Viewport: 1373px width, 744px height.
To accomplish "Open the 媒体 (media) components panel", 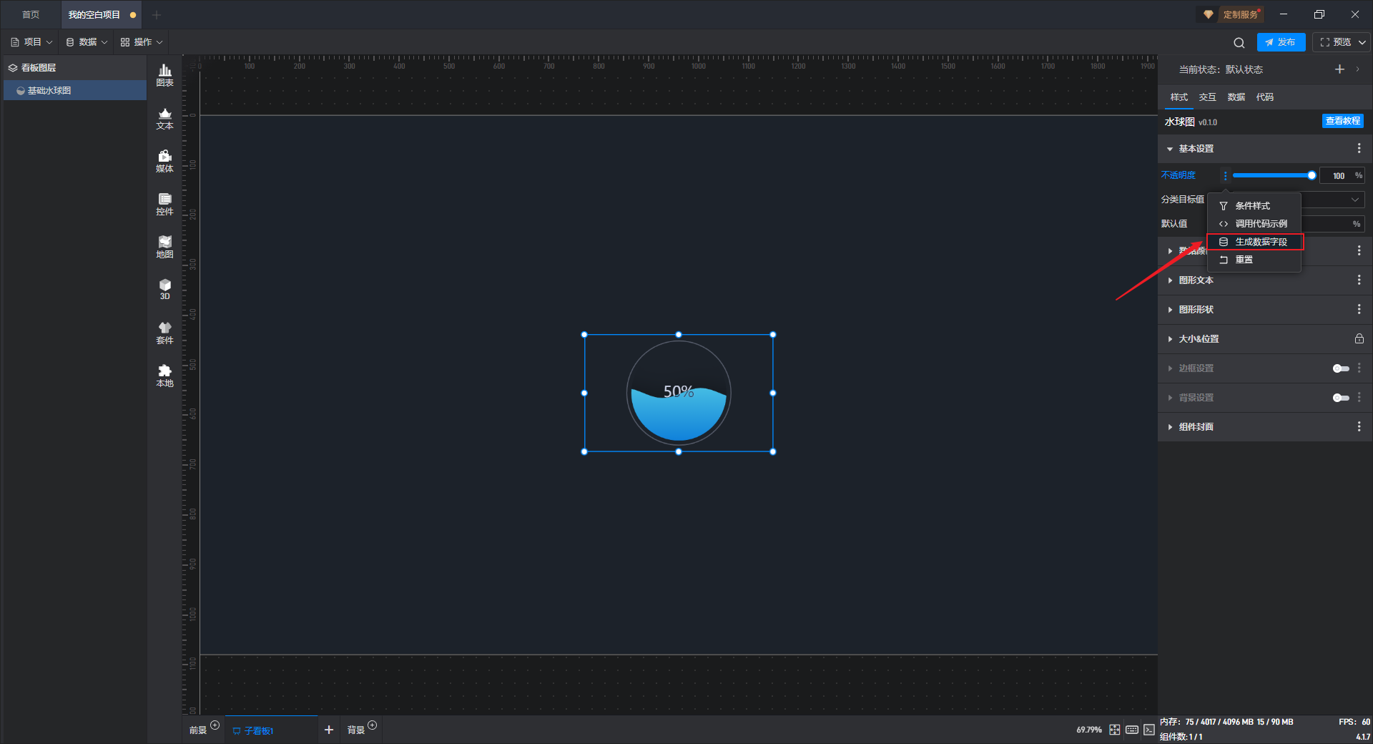I will 164,161.
